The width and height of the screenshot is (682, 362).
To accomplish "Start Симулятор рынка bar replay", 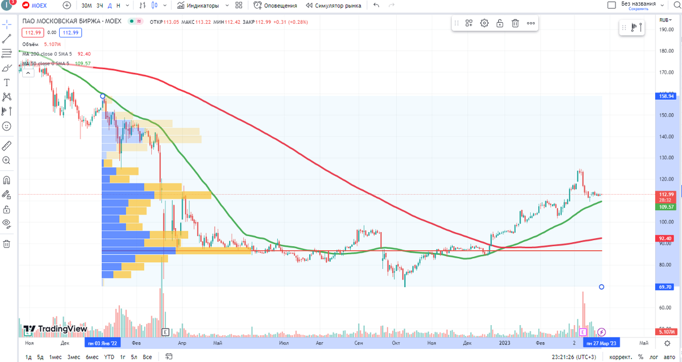I will pos(333,6).
